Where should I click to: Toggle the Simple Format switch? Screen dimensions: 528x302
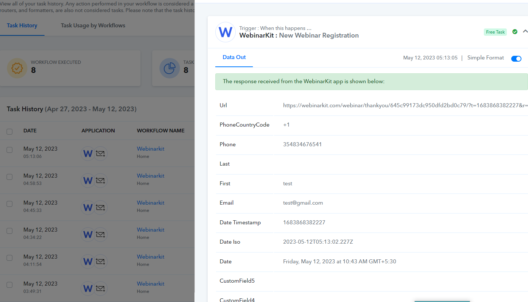[x=516, y=59]
